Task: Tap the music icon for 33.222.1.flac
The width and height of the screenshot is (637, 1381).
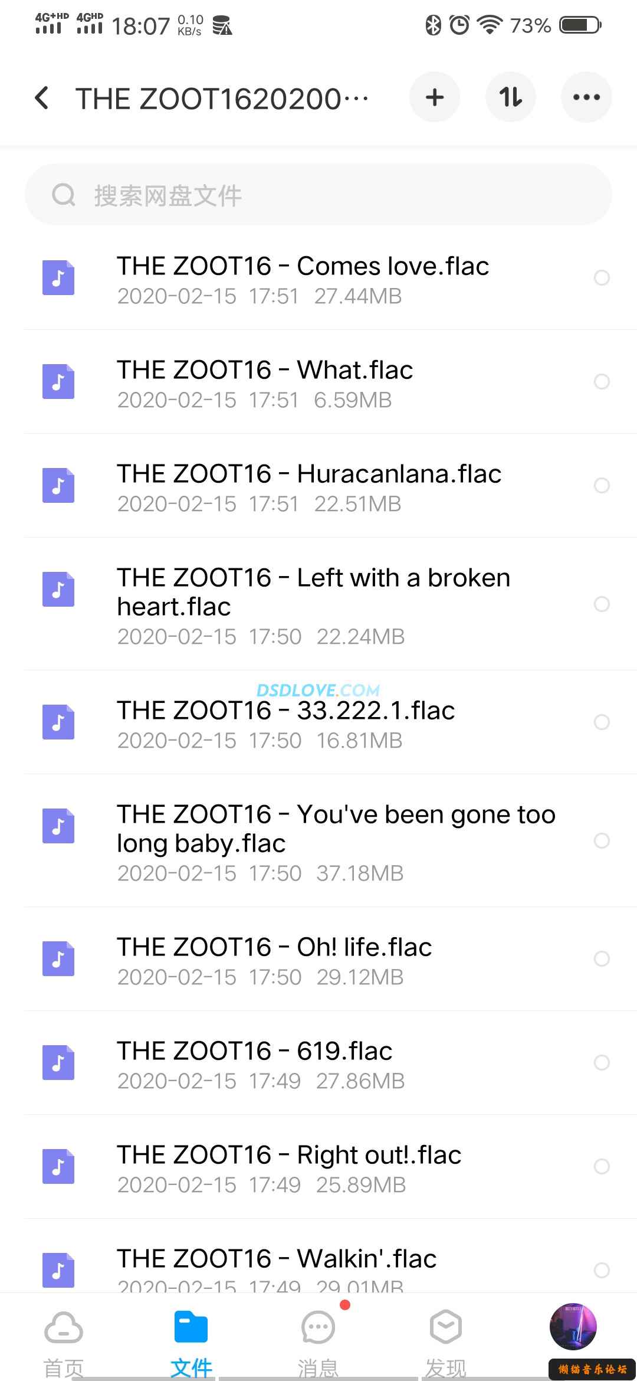Action: [58, 722]
